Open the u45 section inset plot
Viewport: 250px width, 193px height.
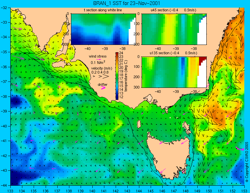(x=174, y=29)
